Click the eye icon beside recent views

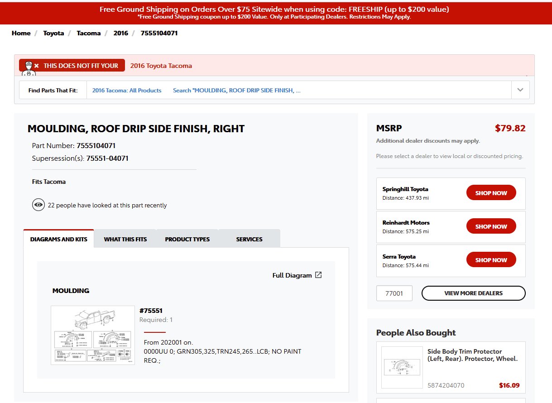tap(38, 205)
